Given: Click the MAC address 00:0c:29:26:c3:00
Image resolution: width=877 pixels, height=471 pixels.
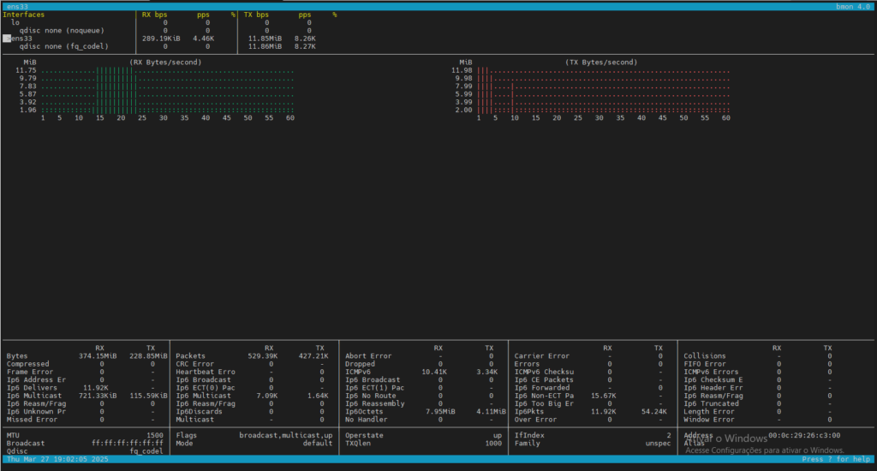Looking at the screenshot, I should (x=804, y=435).
